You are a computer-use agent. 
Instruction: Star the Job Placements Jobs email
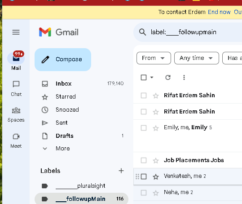156,160
